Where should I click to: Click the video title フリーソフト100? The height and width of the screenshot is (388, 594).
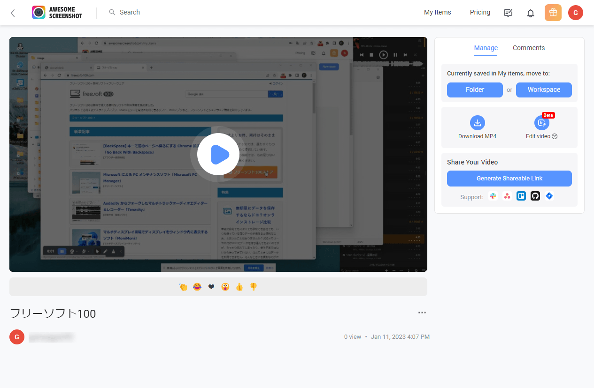pyautogui.click(x=53, y=313)
